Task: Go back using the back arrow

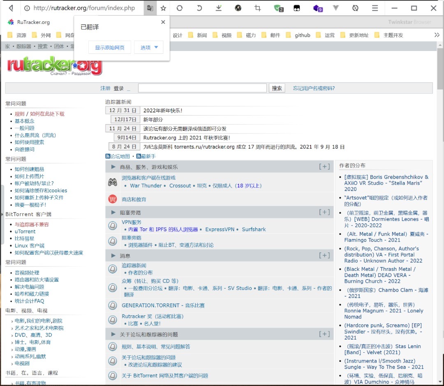Action: click(x=11, y=8)
